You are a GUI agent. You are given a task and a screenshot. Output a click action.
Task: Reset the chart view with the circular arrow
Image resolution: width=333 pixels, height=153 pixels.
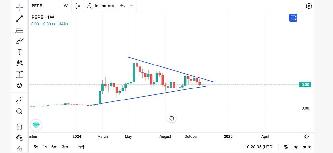pyautogui.click(x=172, y=118)
